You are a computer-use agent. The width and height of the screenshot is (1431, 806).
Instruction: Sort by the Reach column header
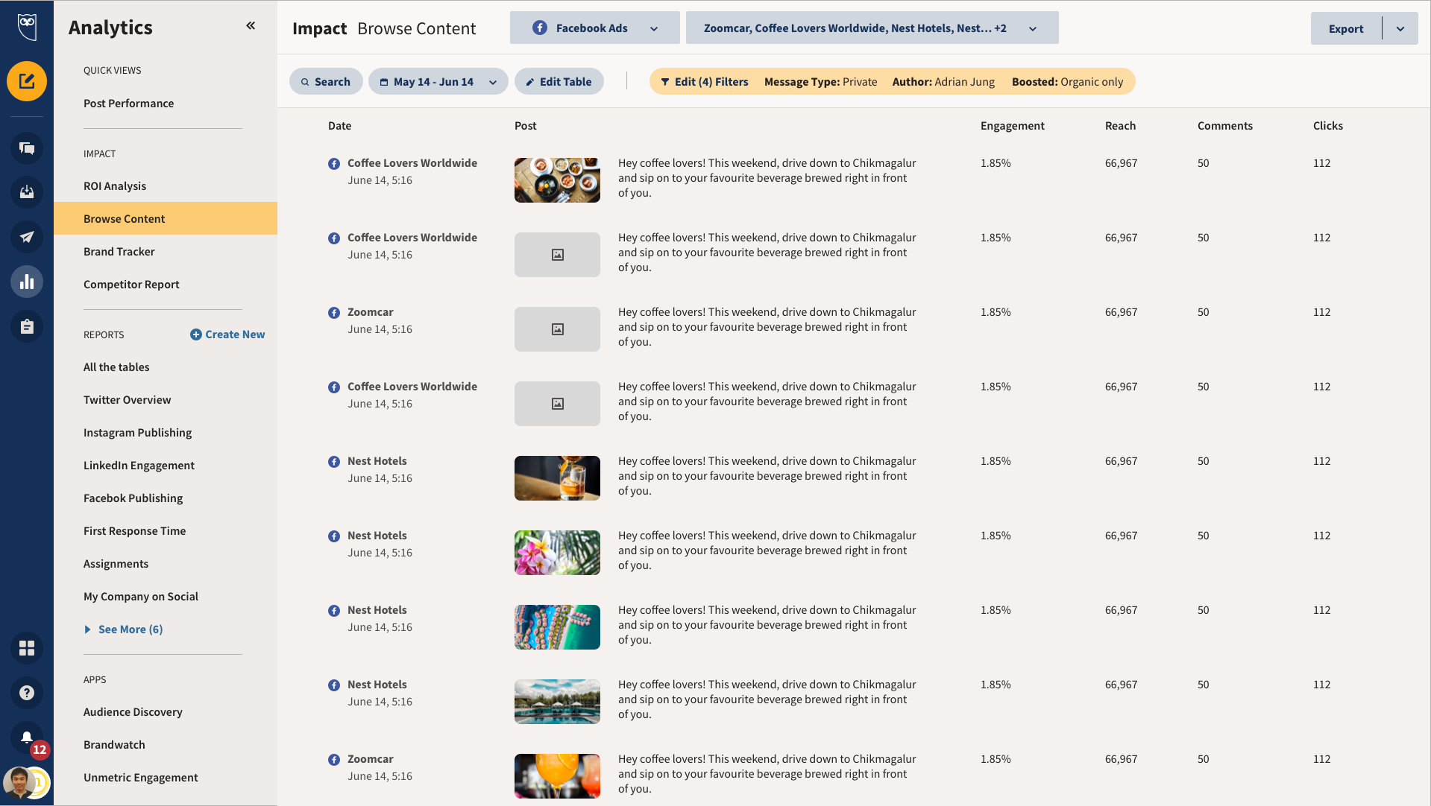[x=1121, y=126]
